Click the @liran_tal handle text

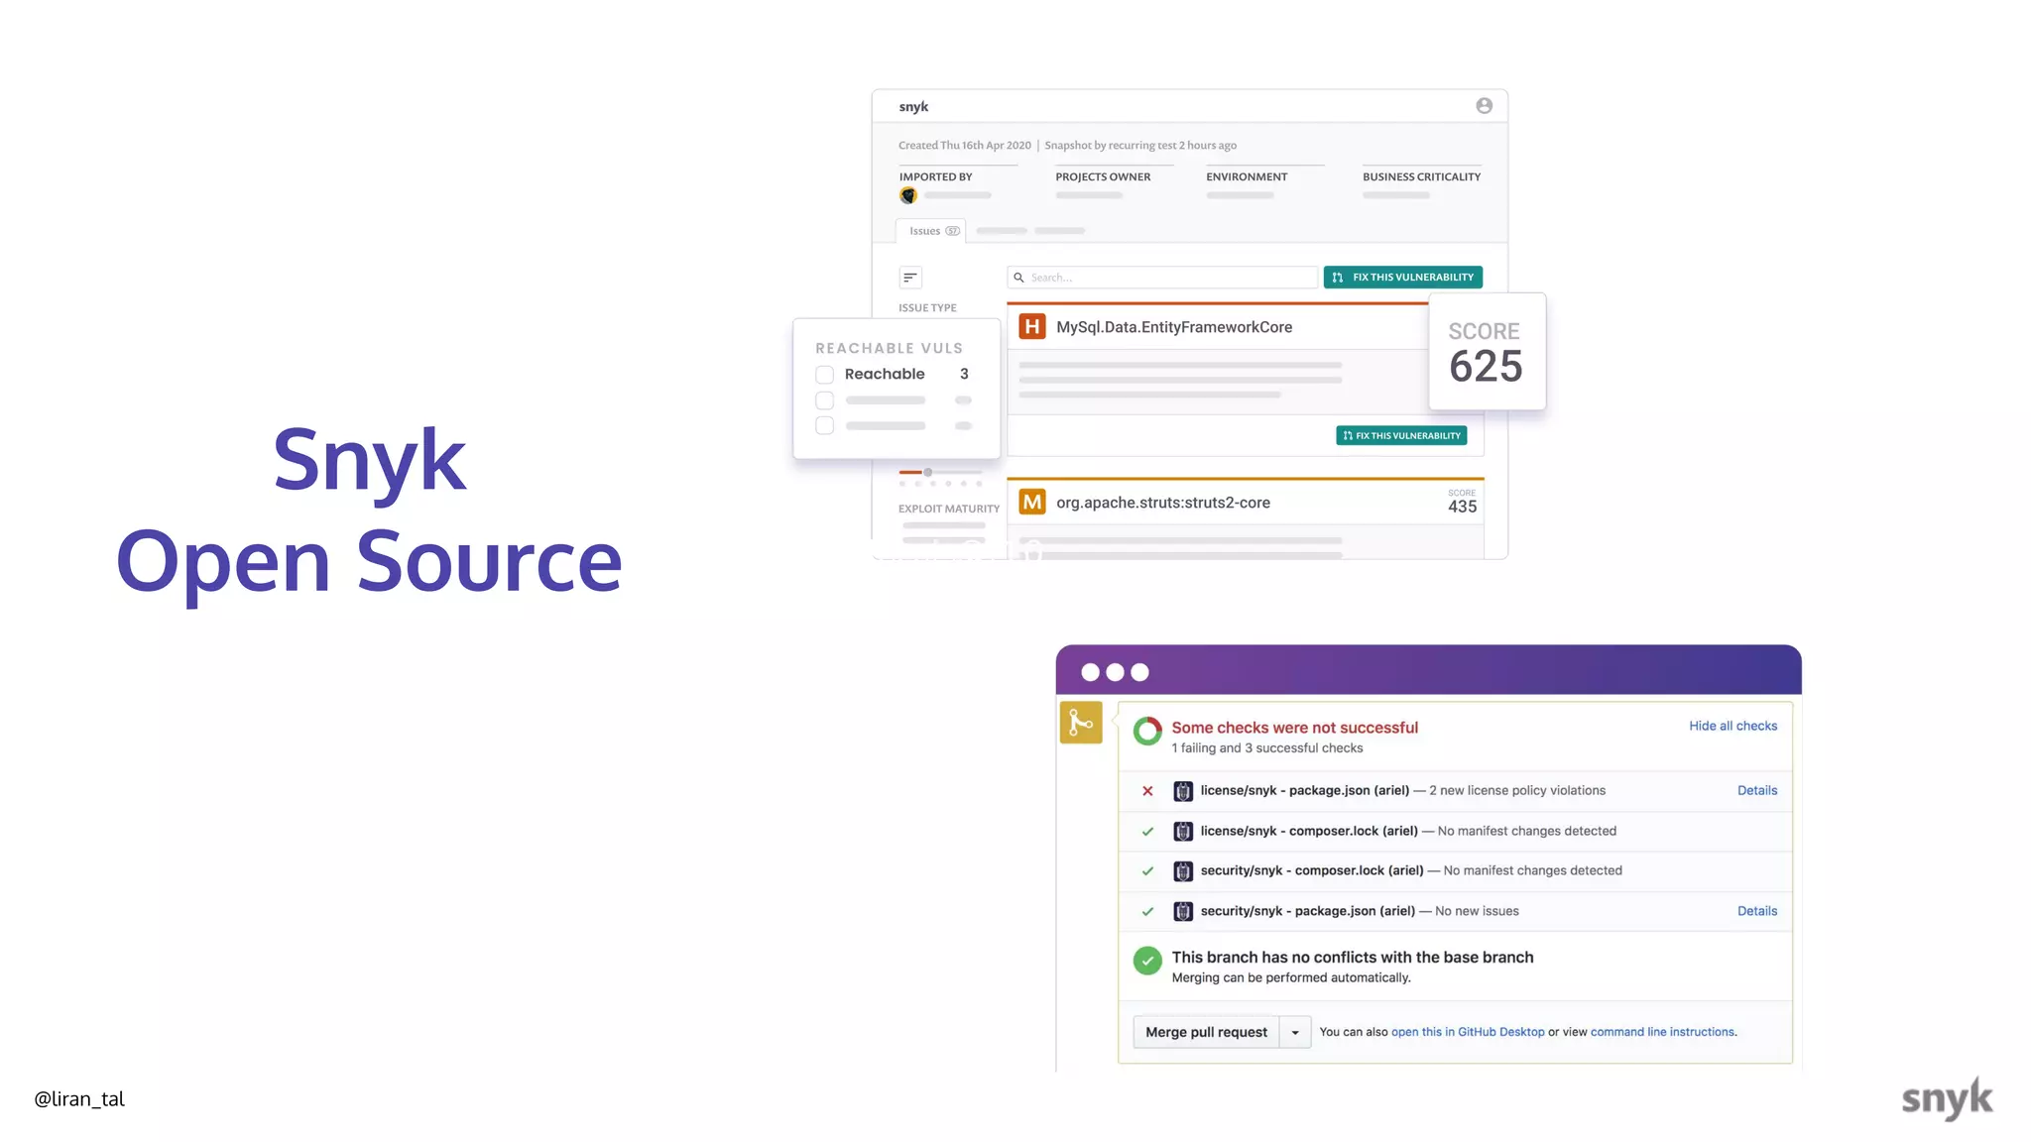click(x=79, y=1098)
